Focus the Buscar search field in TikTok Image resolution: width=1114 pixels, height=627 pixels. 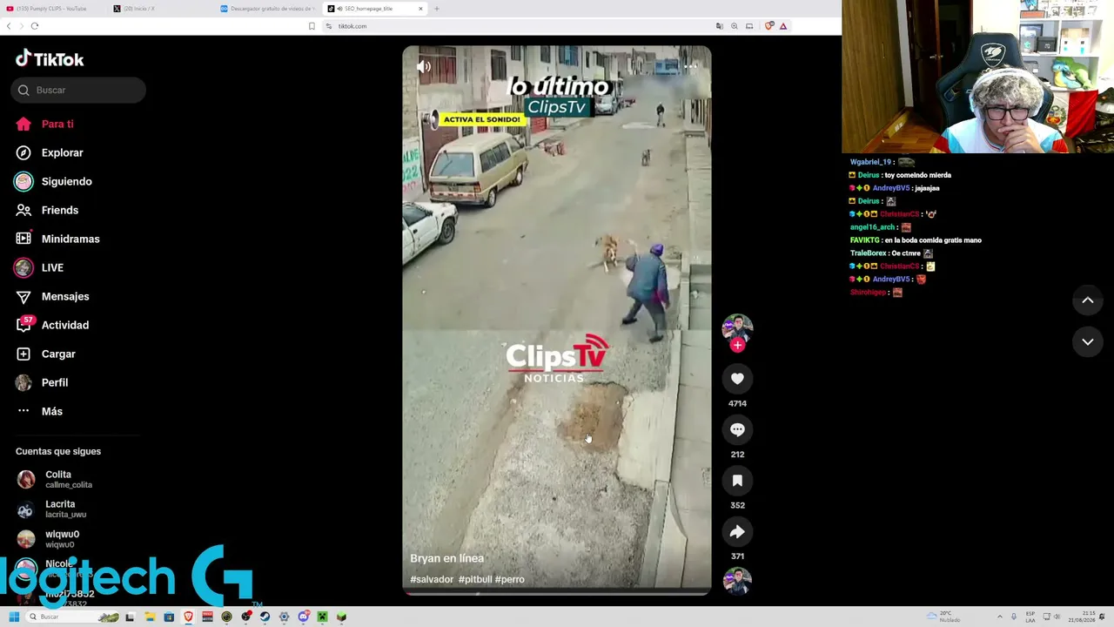(x=78, y=90)
